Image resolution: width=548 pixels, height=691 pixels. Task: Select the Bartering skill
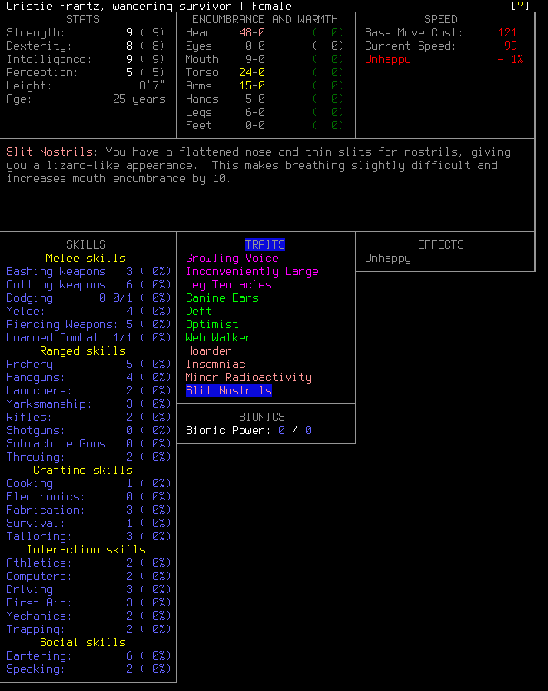tap(89, 655)
